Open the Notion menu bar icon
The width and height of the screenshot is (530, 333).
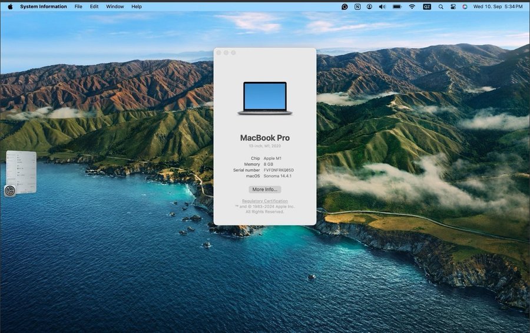(357, 6)
